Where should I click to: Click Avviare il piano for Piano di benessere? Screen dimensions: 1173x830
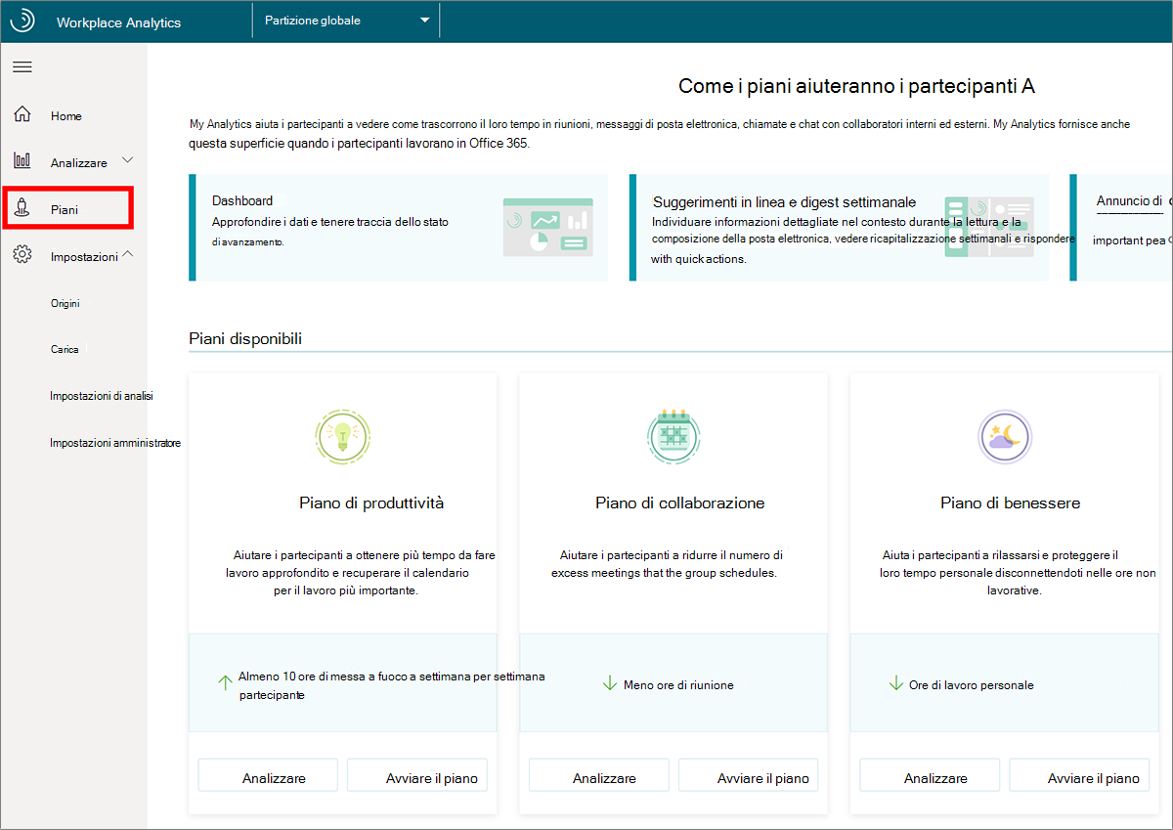click(1079, 775)
